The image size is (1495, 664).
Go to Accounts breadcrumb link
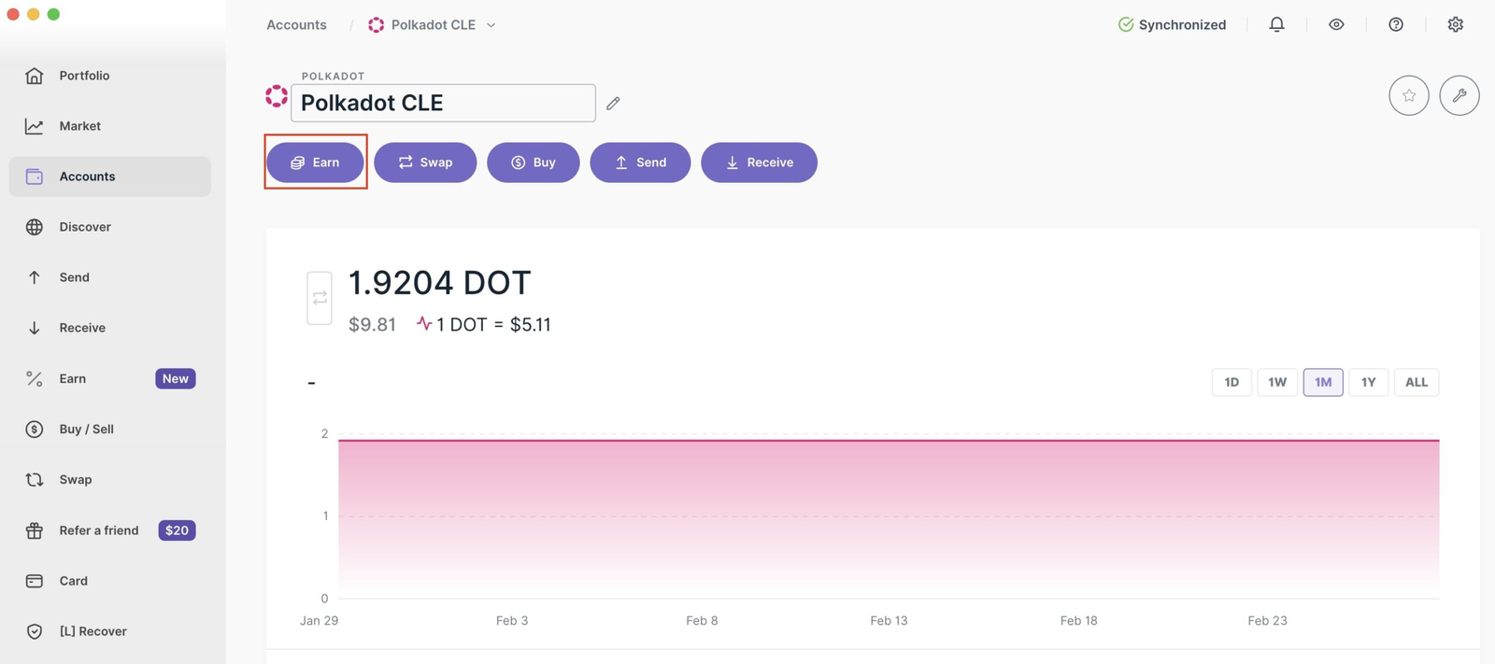coord(296,25)
